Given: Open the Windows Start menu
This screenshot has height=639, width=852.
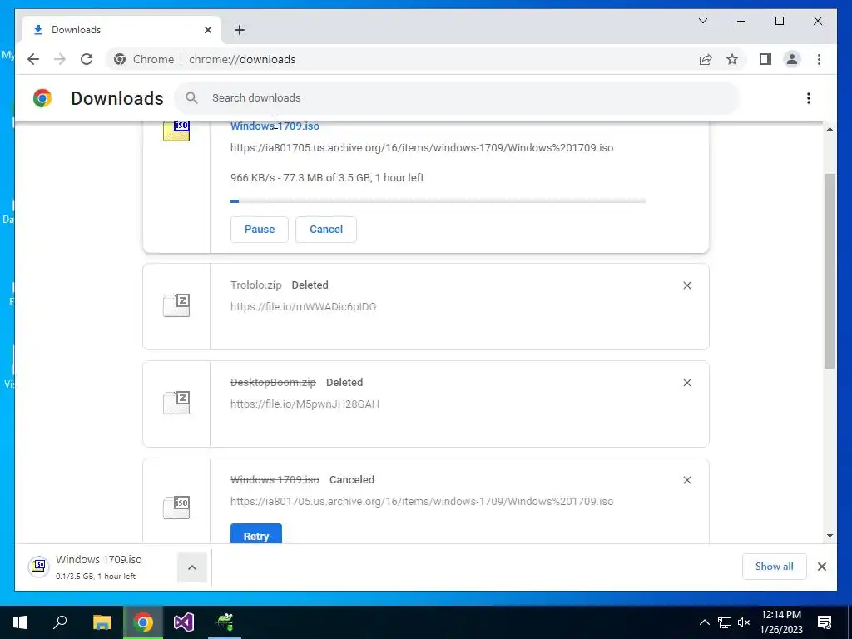Looking at the screenshot, I should (20, 622).
